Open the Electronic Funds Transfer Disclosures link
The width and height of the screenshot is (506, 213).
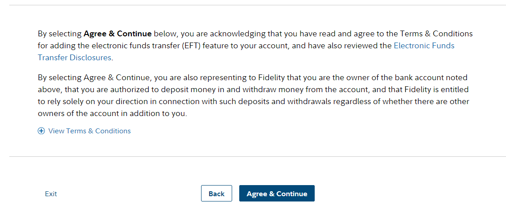[x=424, y=46]
